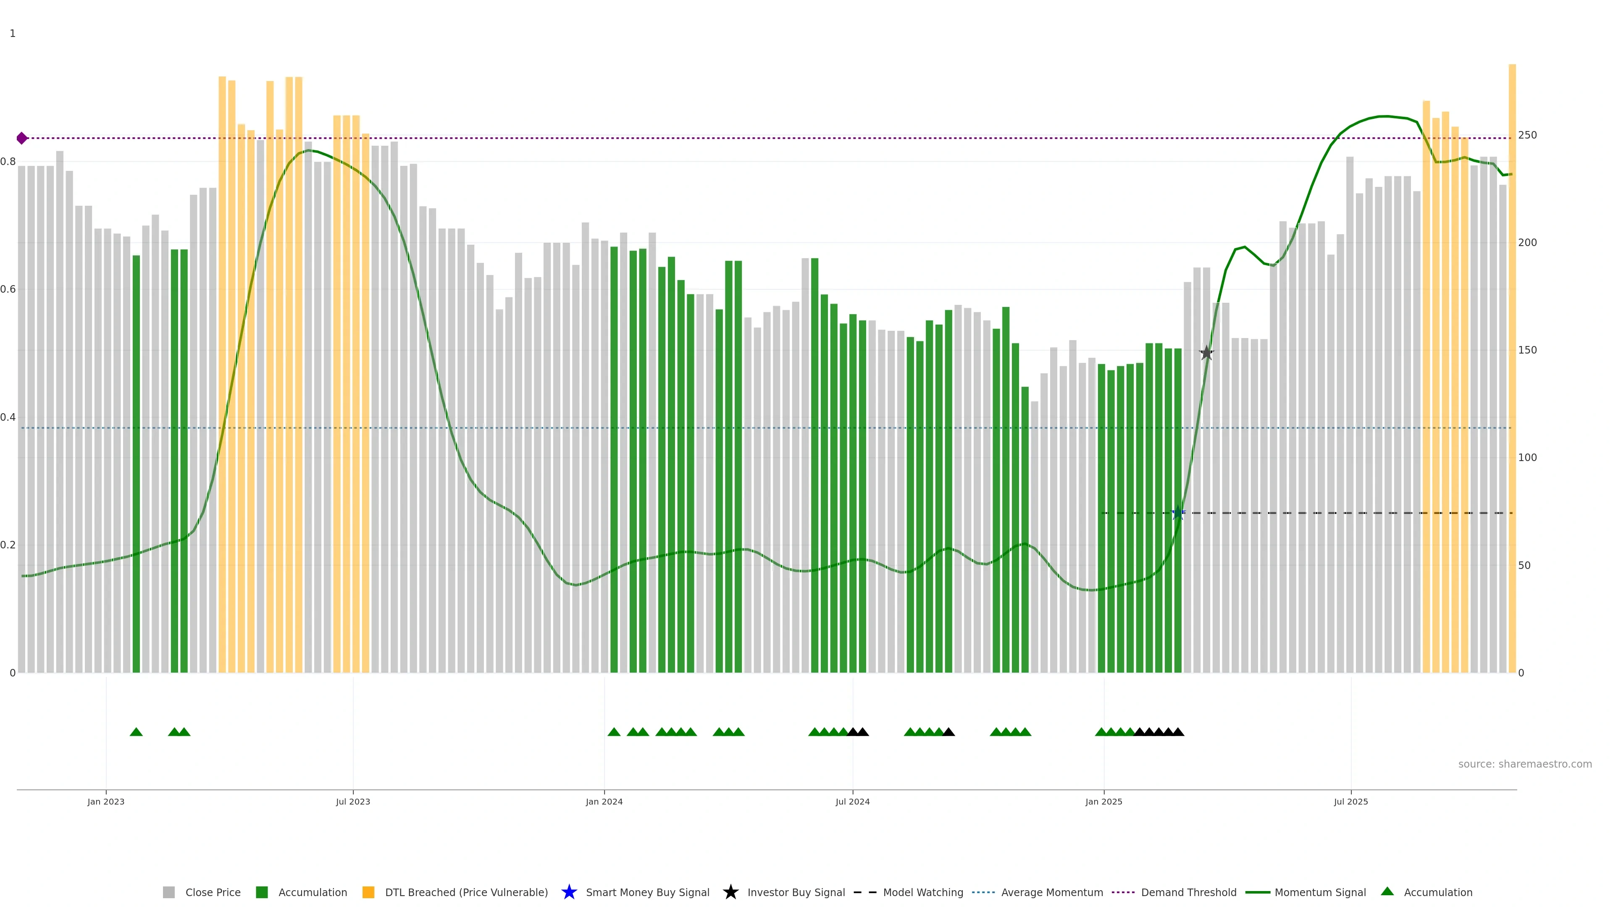
Task: Click the Jan 2024 axis label
Action: click(604, 802)
